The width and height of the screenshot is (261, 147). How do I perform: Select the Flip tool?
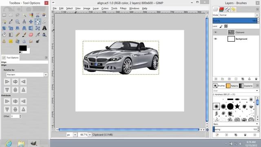[31, 28]
